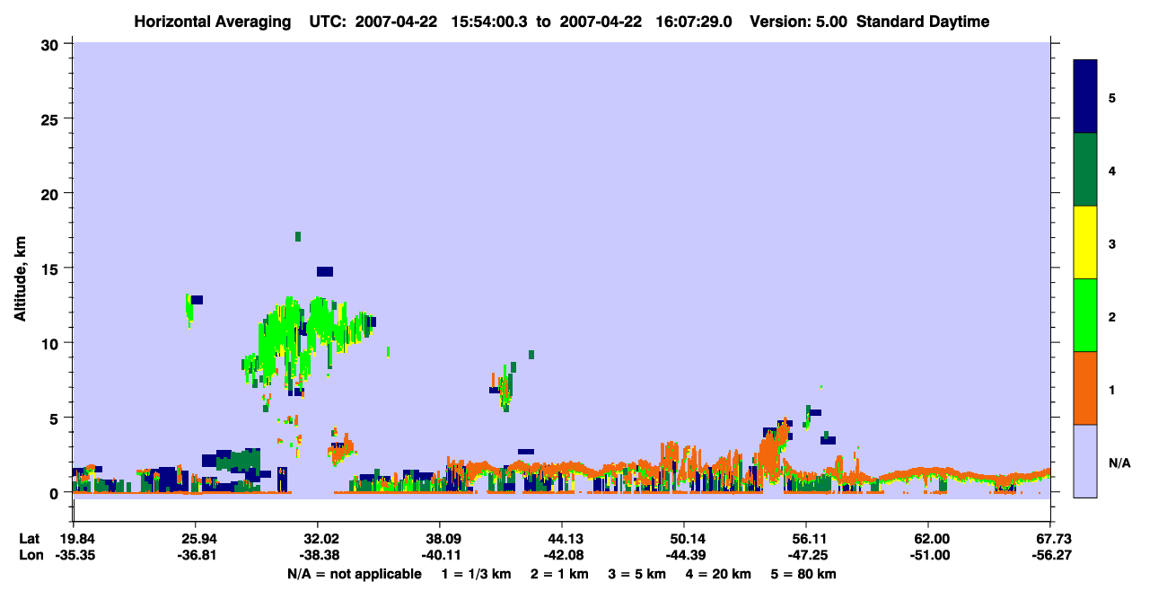This screenshot has height=599, width=1167.
Task: Click longitude value -51.00
Action: pos(928,556)
